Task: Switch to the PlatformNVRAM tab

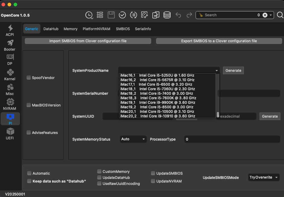Action: [x=97, y=29]
